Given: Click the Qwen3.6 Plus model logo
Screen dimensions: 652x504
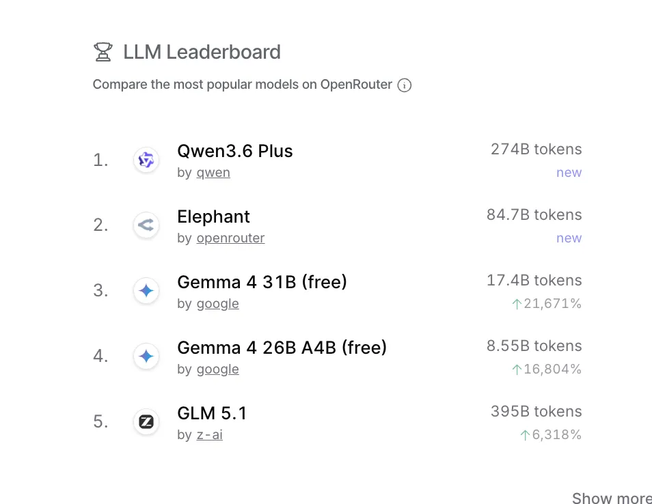Looking at the screenshot, I should 146,160.
